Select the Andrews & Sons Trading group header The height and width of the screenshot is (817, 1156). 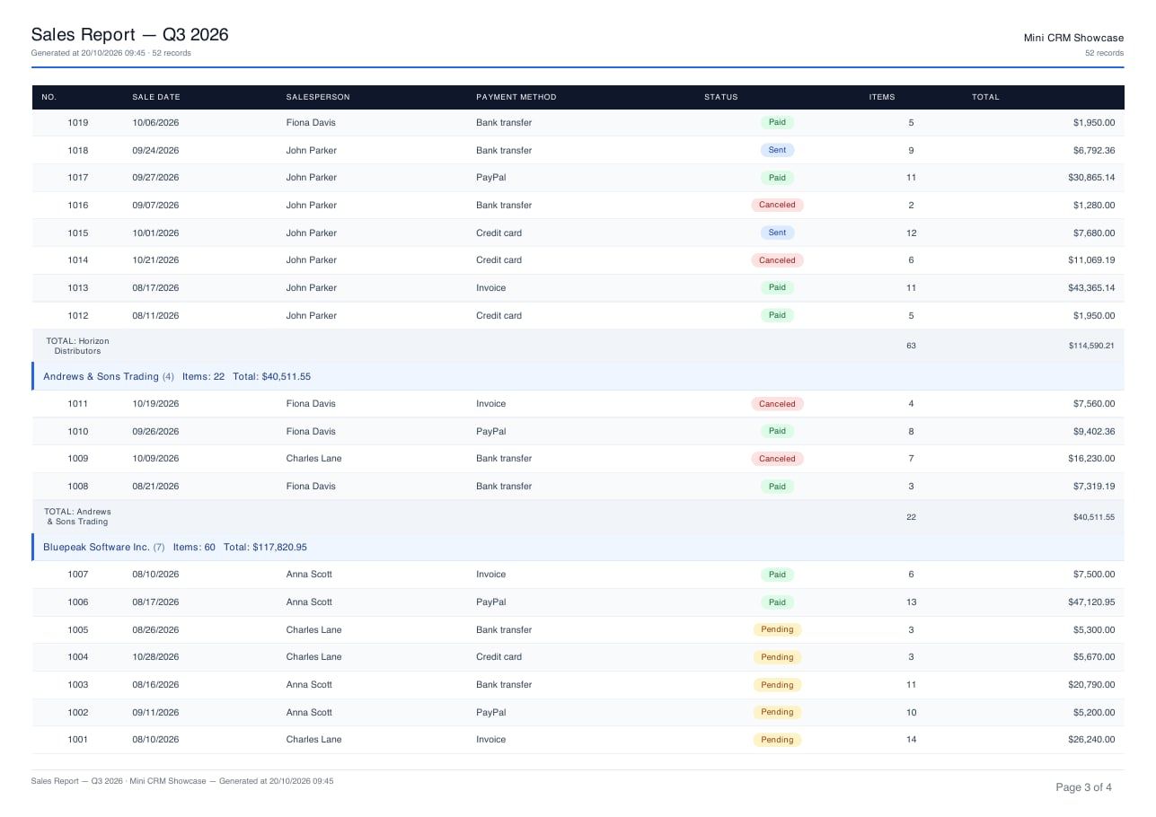[578, 377]
